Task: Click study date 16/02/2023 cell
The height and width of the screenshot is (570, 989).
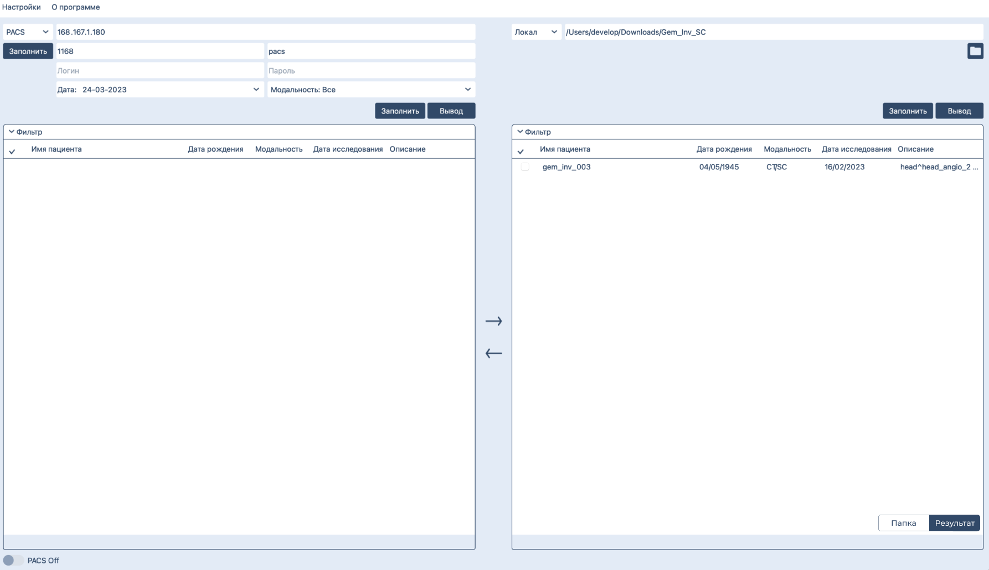Action: tap(844, 167)
